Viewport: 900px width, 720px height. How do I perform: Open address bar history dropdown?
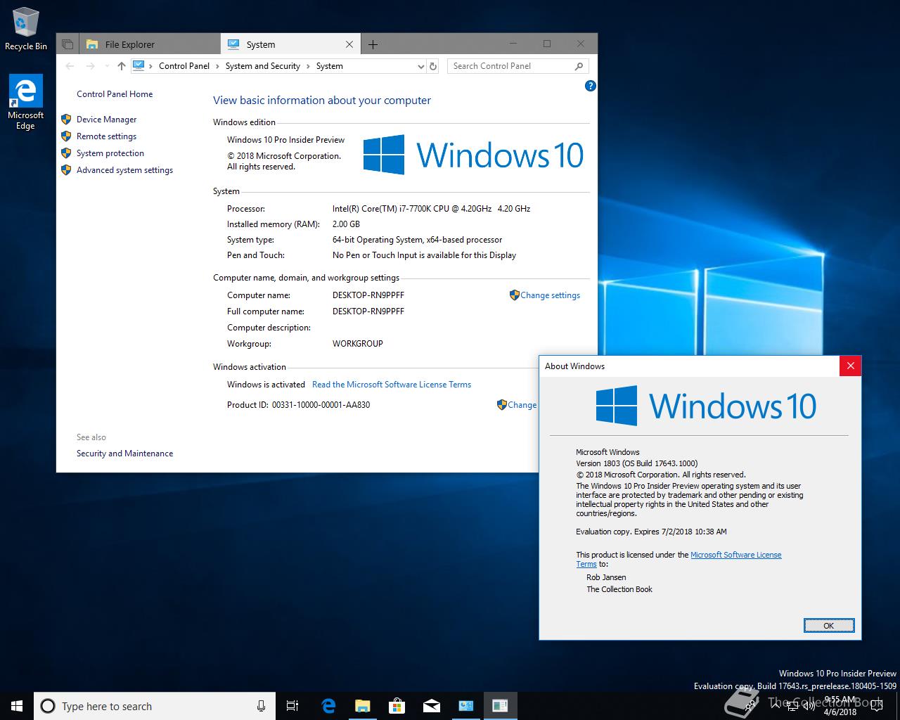420,66
